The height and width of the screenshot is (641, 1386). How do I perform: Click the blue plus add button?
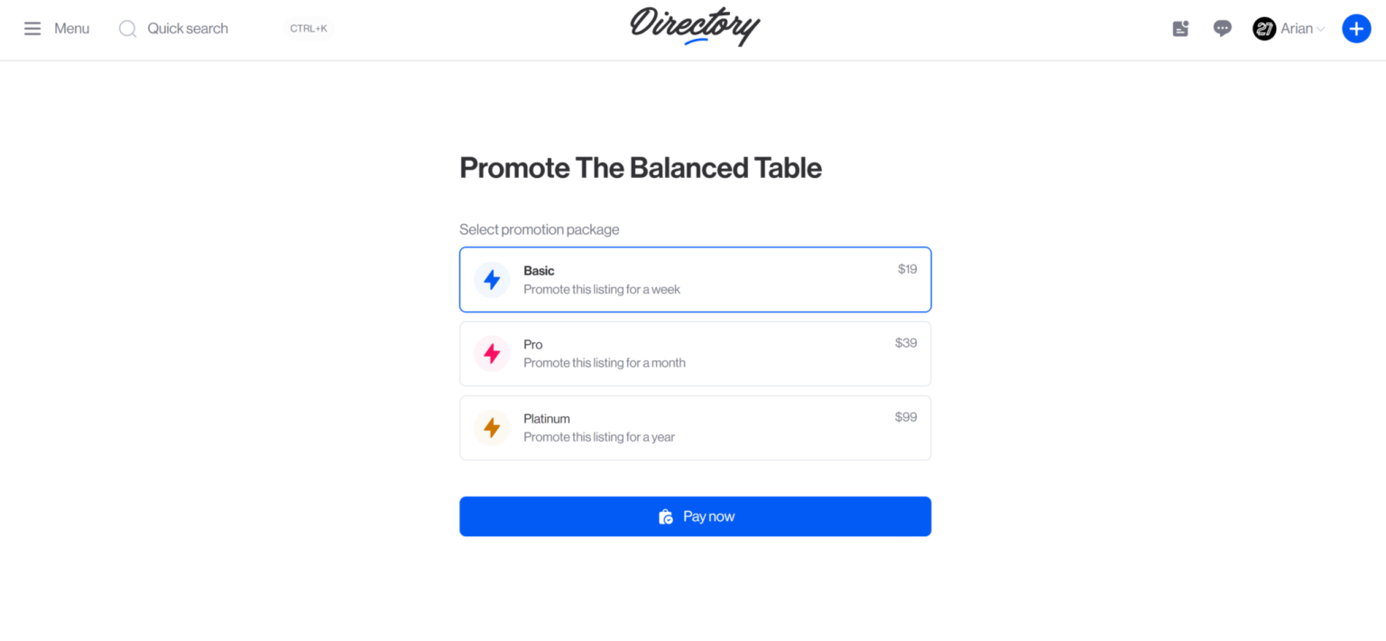[x=1356, y=29]
